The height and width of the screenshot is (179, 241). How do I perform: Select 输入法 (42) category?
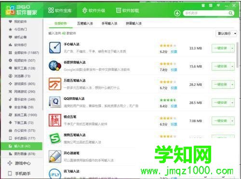(x=22, y=146)
